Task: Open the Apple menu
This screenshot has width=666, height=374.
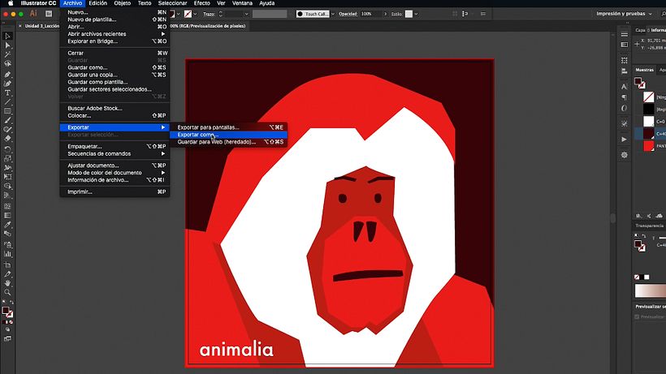Action: point(6,3)
